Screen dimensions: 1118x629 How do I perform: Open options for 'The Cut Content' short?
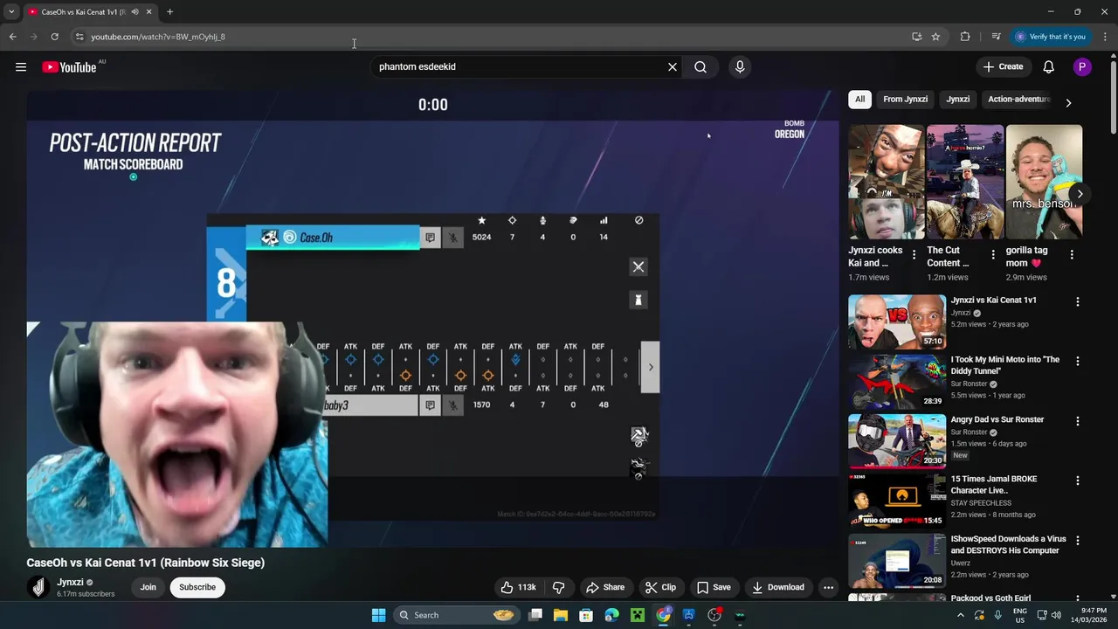[x=993, y=255]
